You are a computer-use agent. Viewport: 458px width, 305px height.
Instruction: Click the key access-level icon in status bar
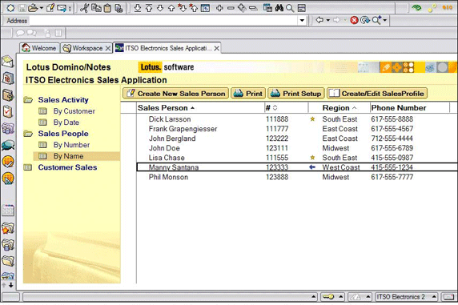click(329, 297)
